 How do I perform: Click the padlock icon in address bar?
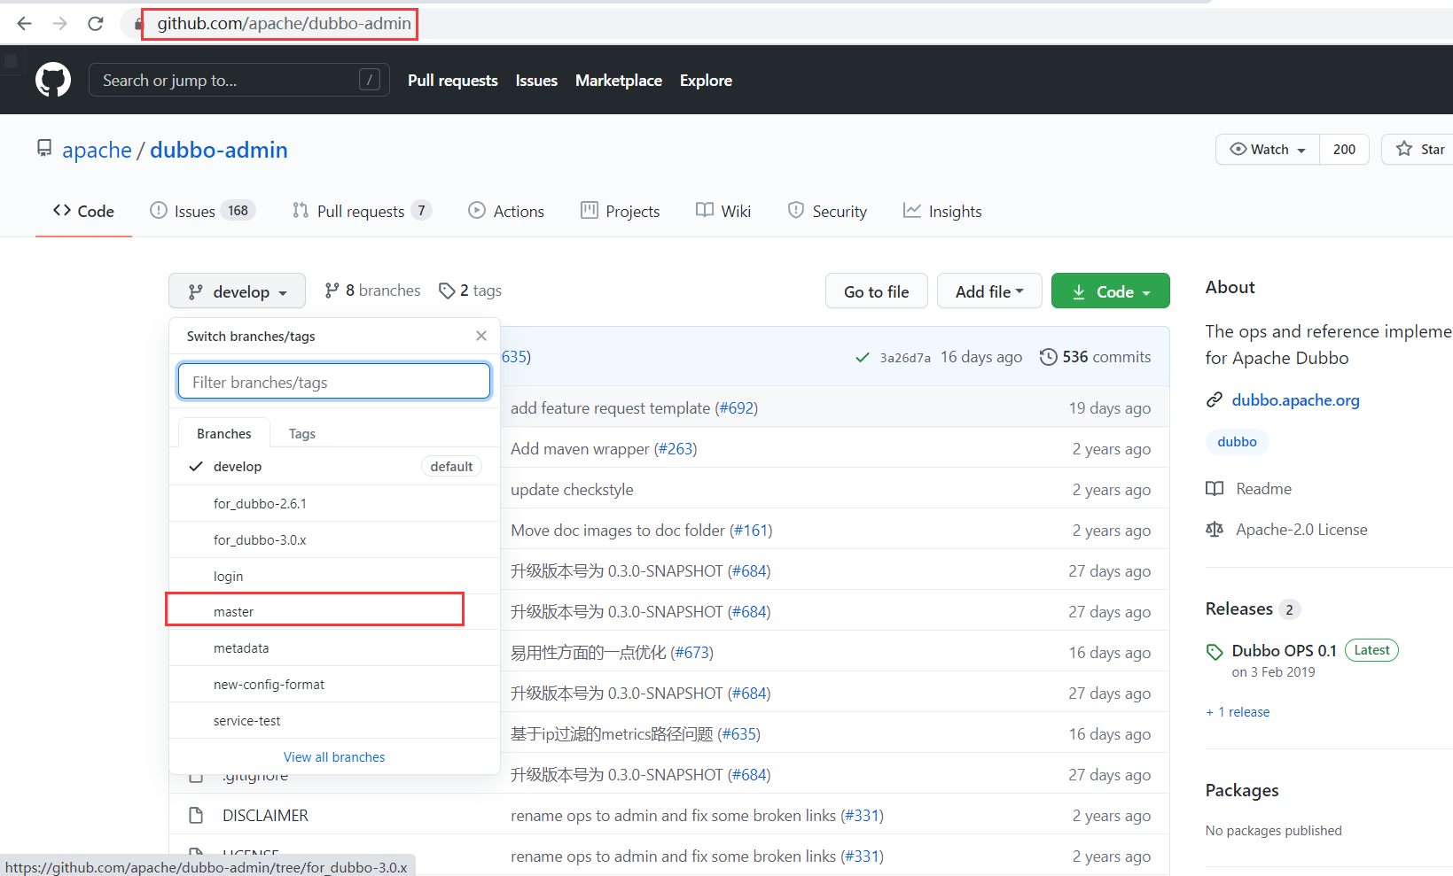(x=138, y=24)
